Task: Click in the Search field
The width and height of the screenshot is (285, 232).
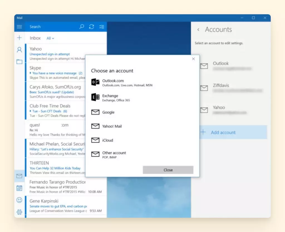Action: [53, 27]
